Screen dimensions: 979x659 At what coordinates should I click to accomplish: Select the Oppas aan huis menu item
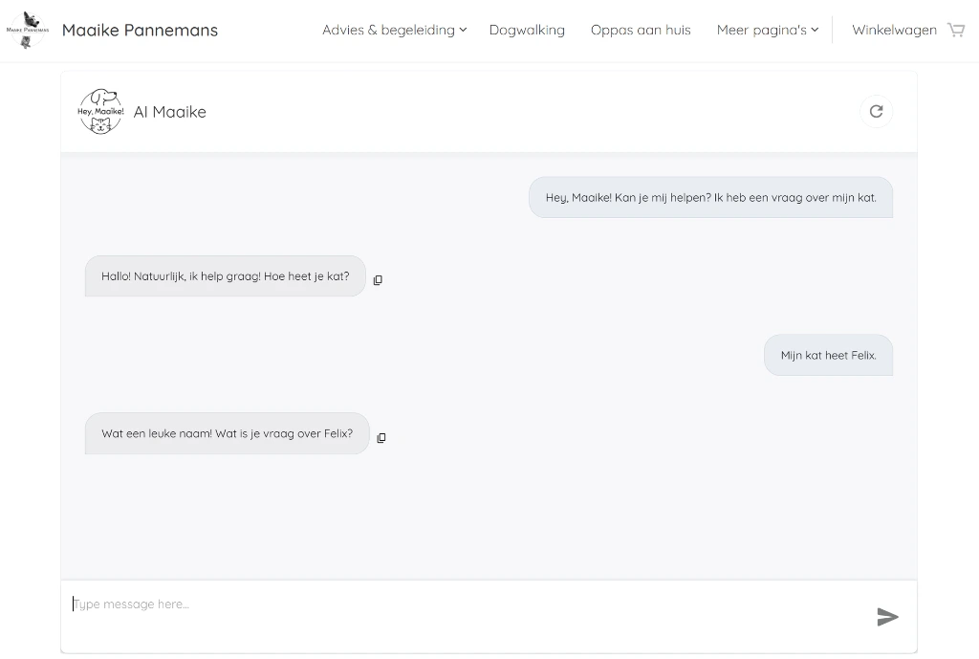click(x=641, y=30)
